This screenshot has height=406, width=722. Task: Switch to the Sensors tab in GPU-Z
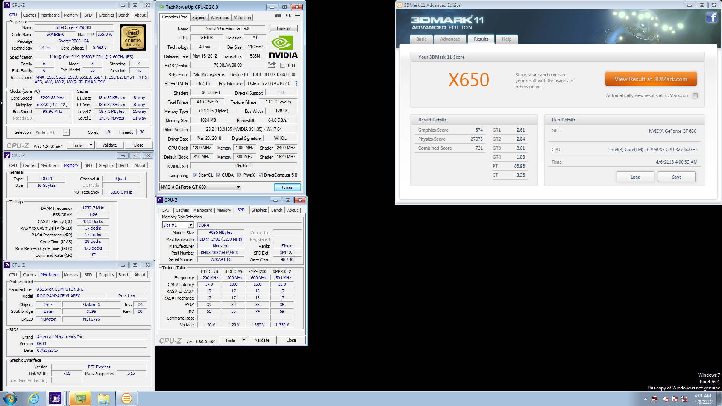pos(199,18)
